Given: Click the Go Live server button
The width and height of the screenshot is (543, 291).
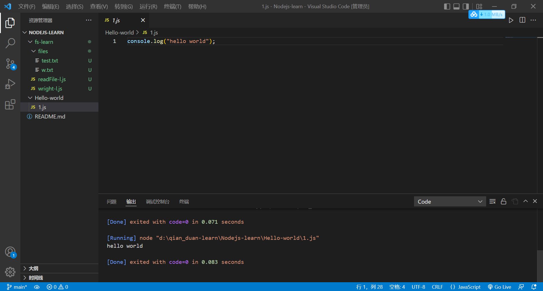Looking at the screenshot, I should [499, 287].
